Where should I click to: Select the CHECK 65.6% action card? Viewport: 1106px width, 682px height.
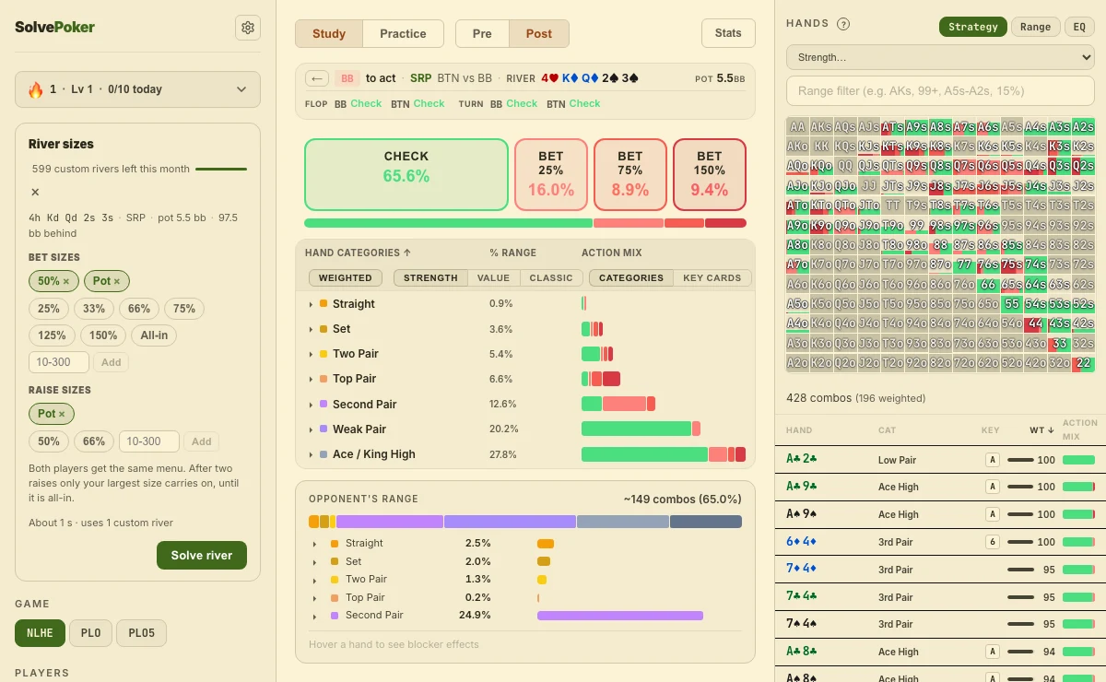pos(406,174)
